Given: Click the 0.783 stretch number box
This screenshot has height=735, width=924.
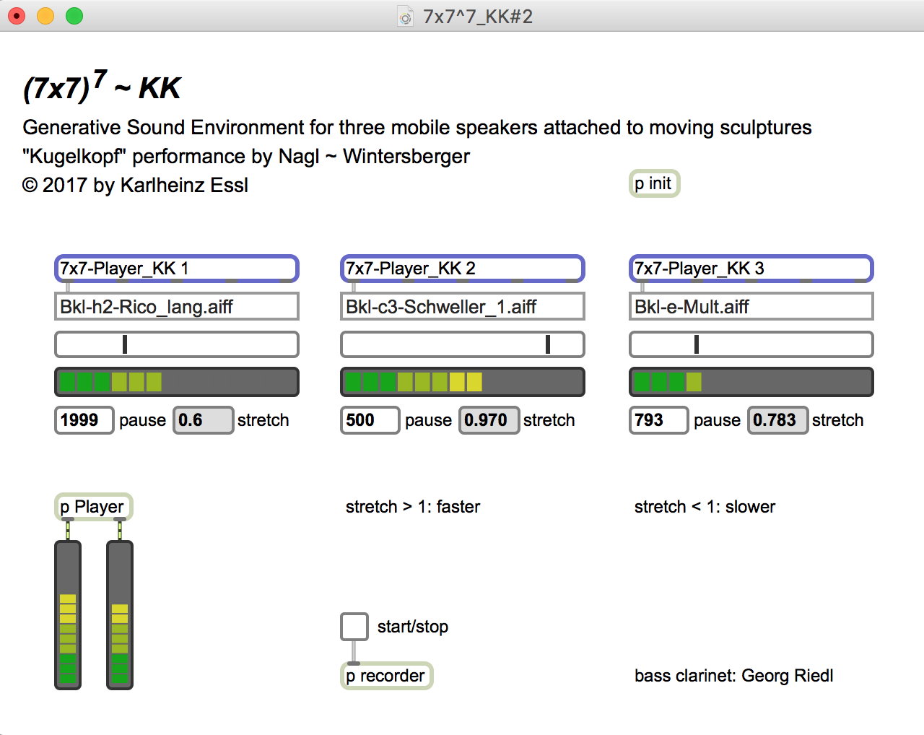Looking at the screenshot, I should (x=777, y=420).
